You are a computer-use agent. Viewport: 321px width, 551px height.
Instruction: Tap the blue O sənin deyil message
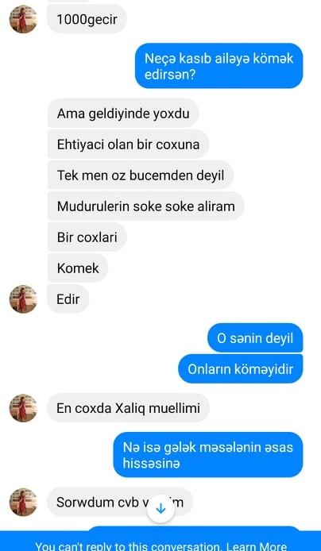tap(255, 338)
